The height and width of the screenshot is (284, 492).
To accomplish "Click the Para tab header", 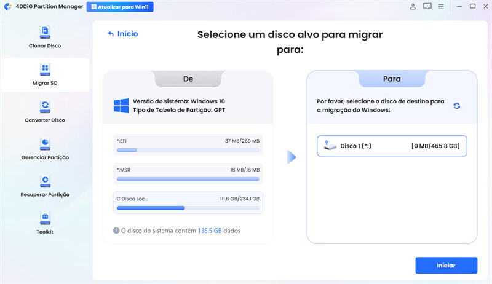I will tap(392, 79).
